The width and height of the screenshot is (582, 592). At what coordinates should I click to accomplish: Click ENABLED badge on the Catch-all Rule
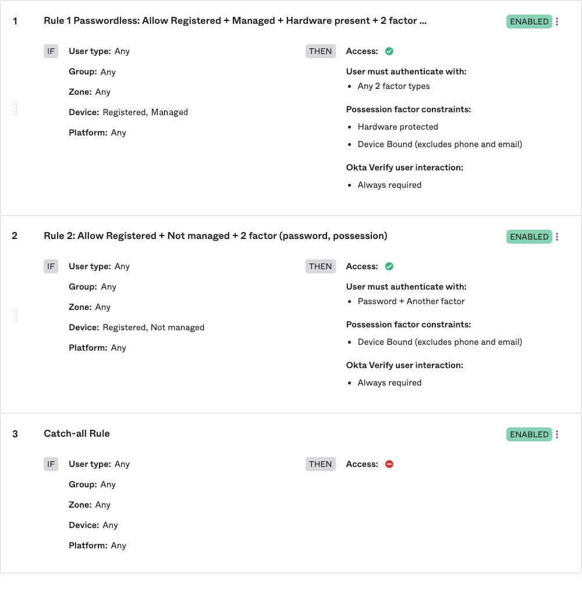click(529, 434)
